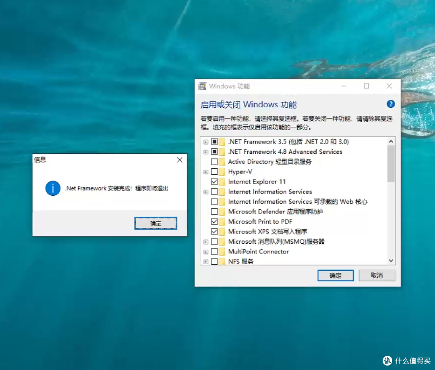Screen dimensions: 435x370
Task: Minimize the Windows 功能 window
Action: (344, 86)
